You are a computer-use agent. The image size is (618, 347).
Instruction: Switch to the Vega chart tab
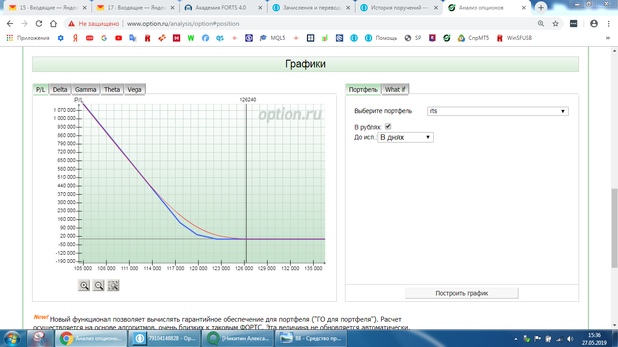pyautogui.click(x=134, y=89)
